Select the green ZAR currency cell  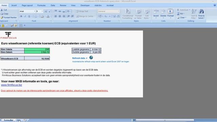click(37, 49)
